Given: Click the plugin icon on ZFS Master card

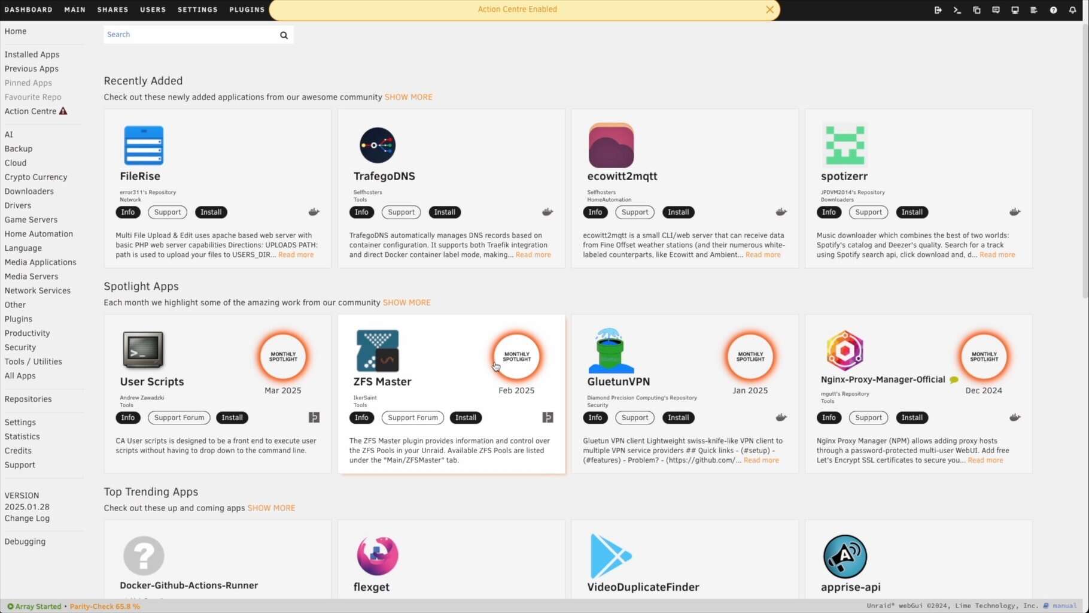Looking at the screenshot, I should [547, 417].
